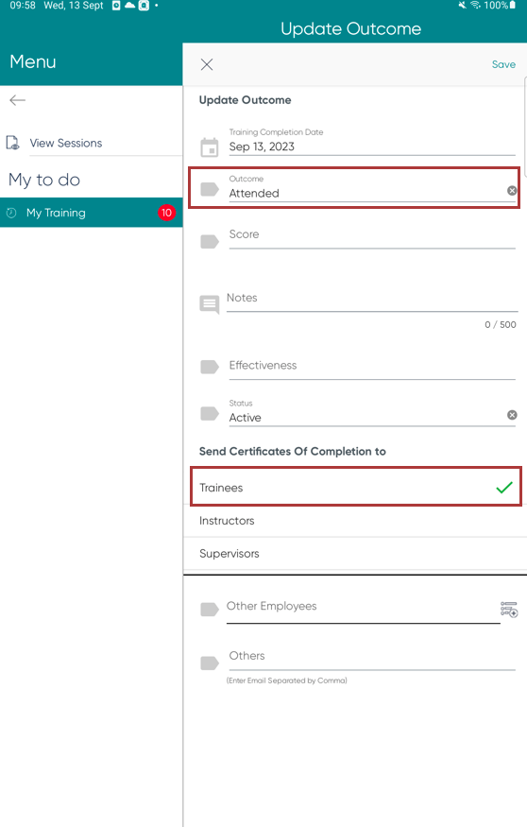Tap the View Sessions document icon
This screenshot has width=527, height=827.
[x=12, y=143]
